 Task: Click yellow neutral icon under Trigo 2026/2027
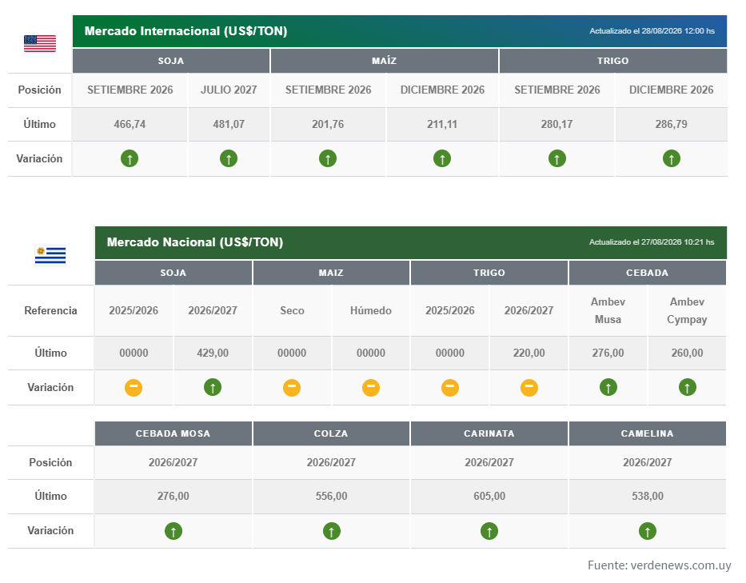tap(529, 387)
